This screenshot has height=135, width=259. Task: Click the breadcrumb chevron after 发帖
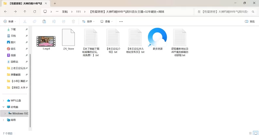72,12
